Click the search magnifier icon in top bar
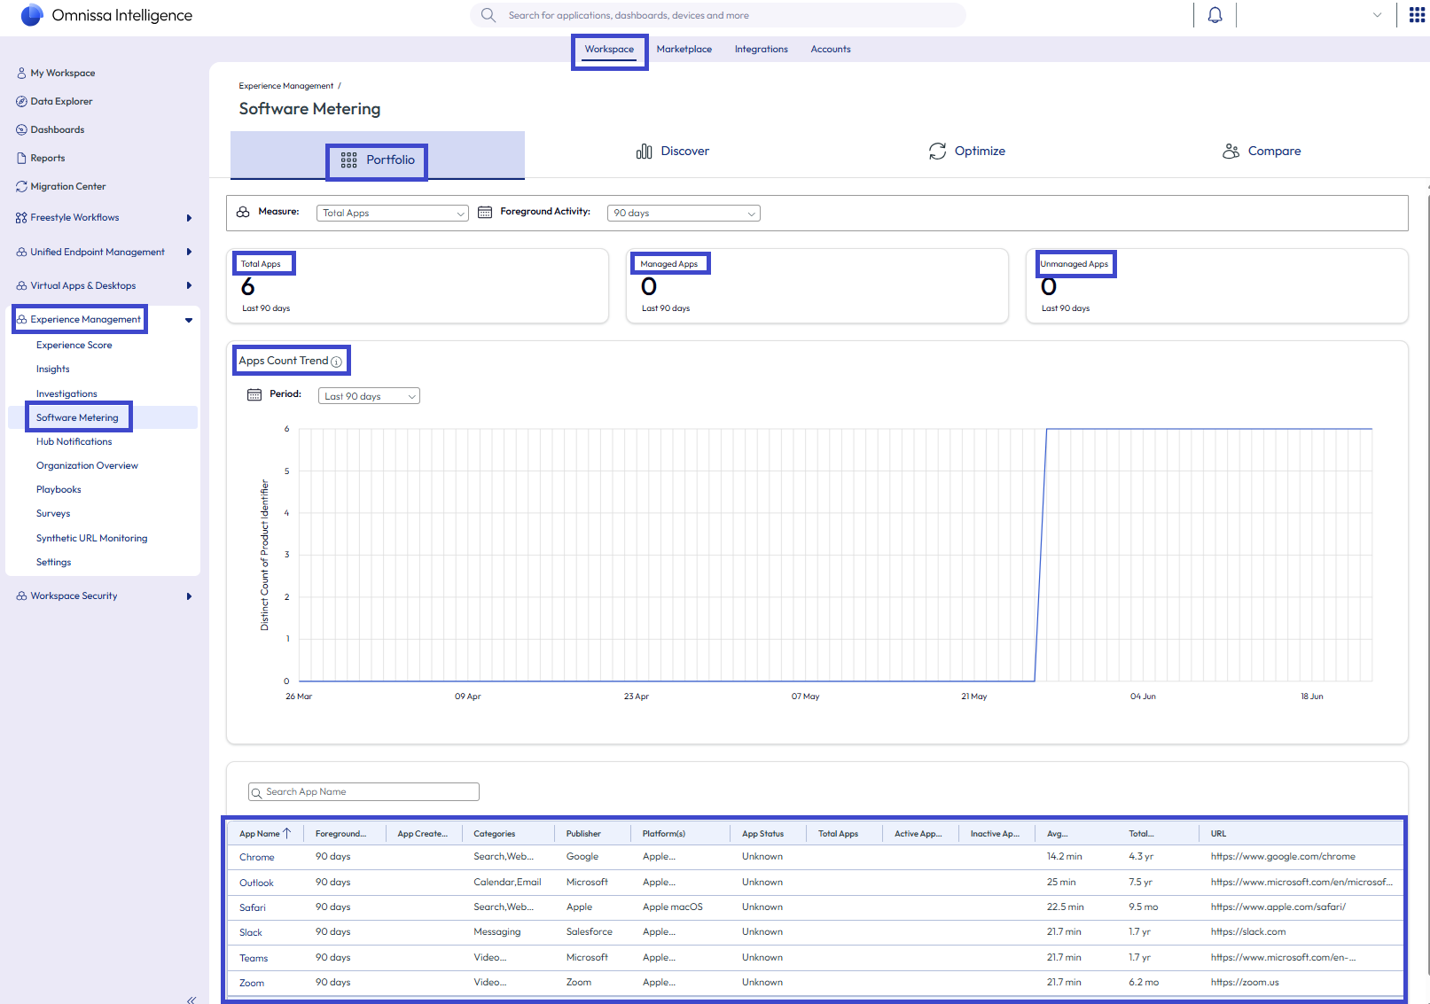The height and width of the screenshot is (1004, 1430). pos(488,15)
